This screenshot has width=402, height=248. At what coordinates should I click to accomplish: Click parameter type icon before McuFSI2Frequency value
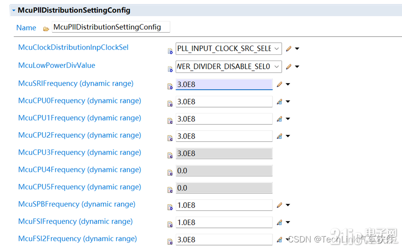(170, 241)
